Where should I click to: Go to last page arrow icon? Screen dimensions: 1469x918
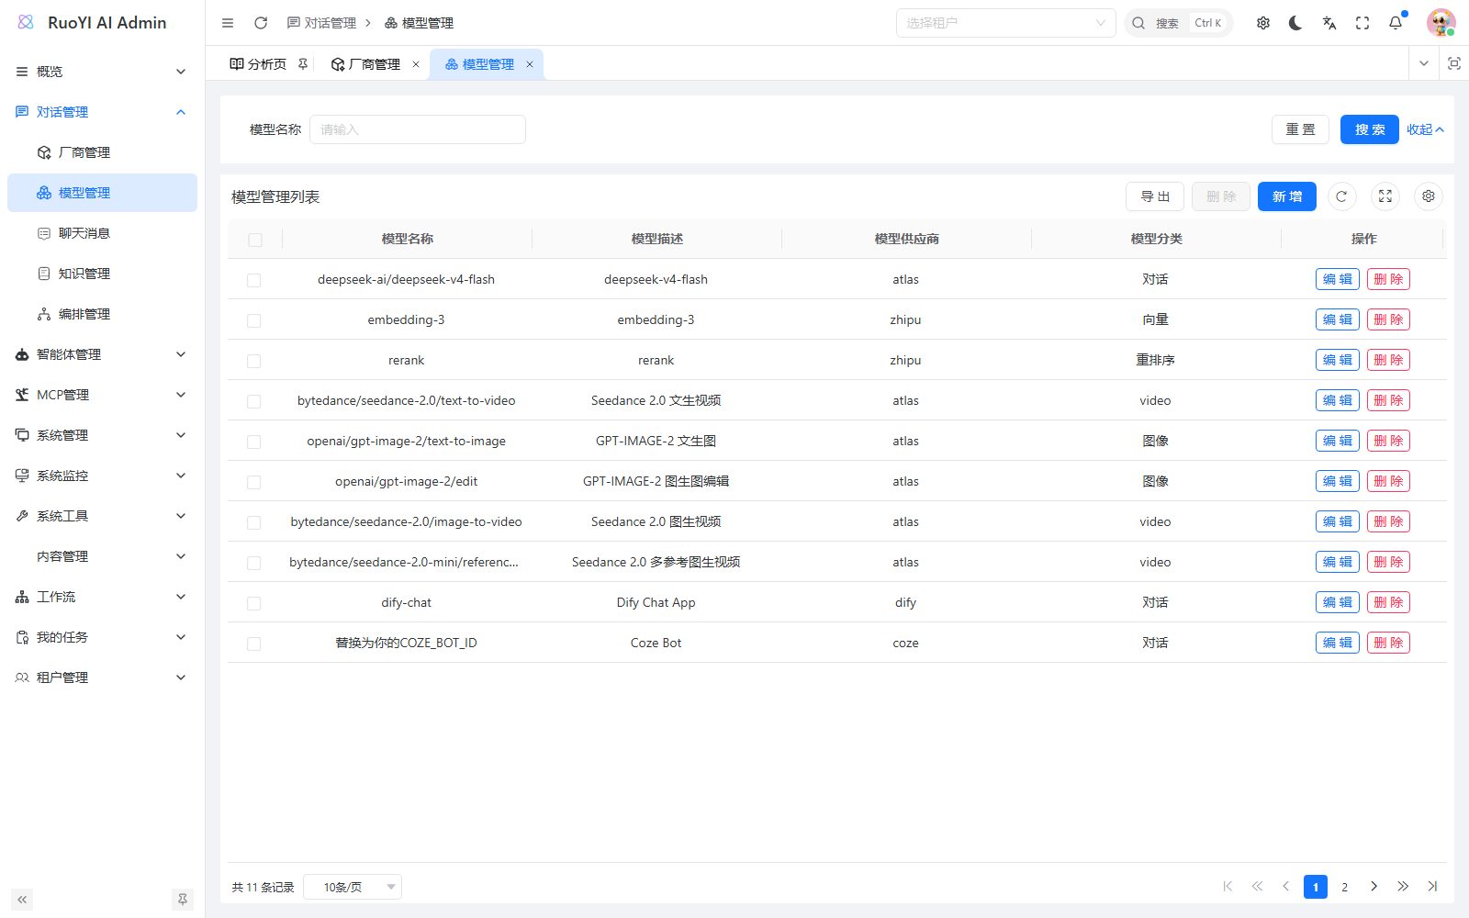(x=1432, y=887)
